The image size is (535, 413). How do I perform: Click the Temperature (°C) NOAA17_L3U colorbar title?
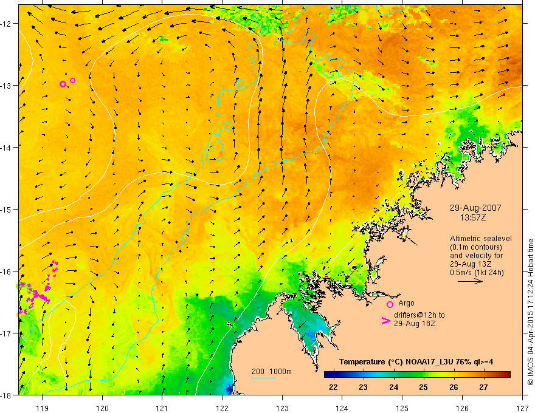click(x=416, y=362)
